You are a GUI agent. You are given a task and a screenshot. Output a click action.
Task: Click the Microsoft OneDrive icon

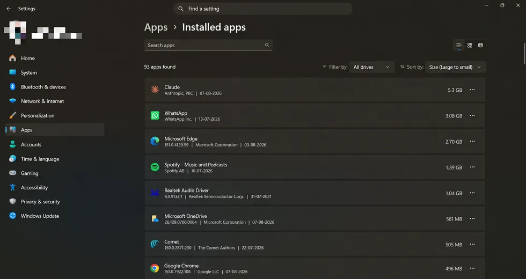(x=155, y=219)
